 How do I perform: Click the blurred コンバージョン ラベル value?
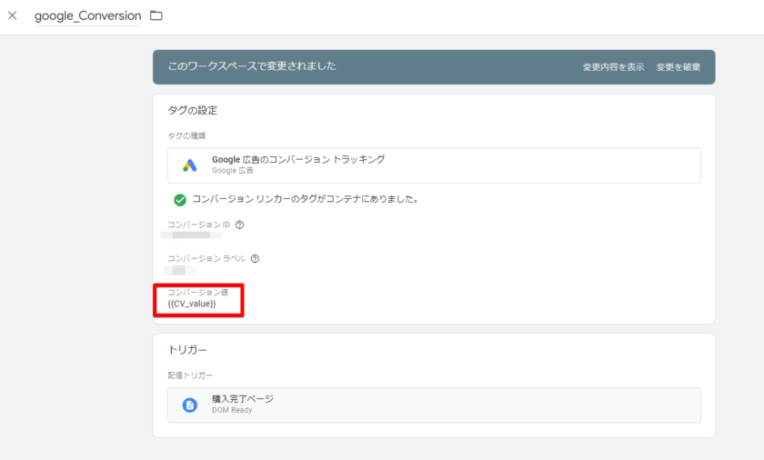[x=176, y=270]
